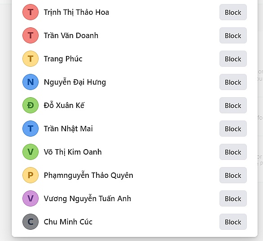
Task: Block Nguyễn Đại Hưng
Action: pyautogui.click(x=233, y=82)
